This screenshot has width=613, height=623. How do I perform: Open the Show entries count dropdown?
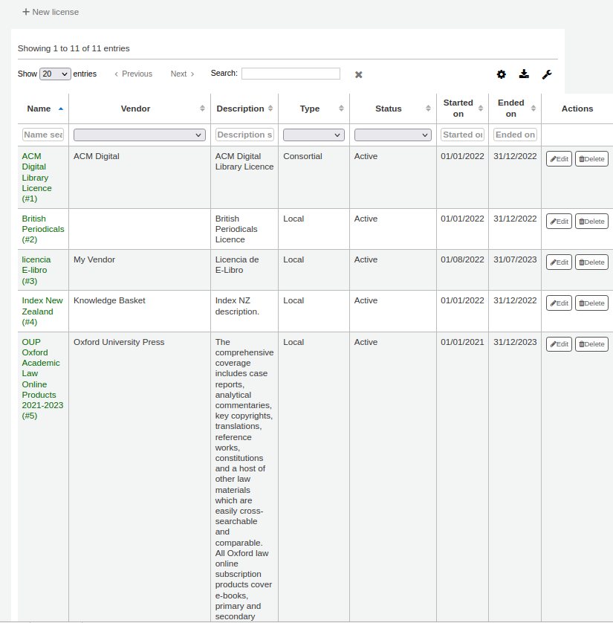55,74
